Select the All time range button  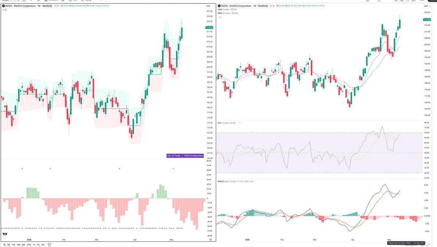pyautogui.click(x=43, y=245)
